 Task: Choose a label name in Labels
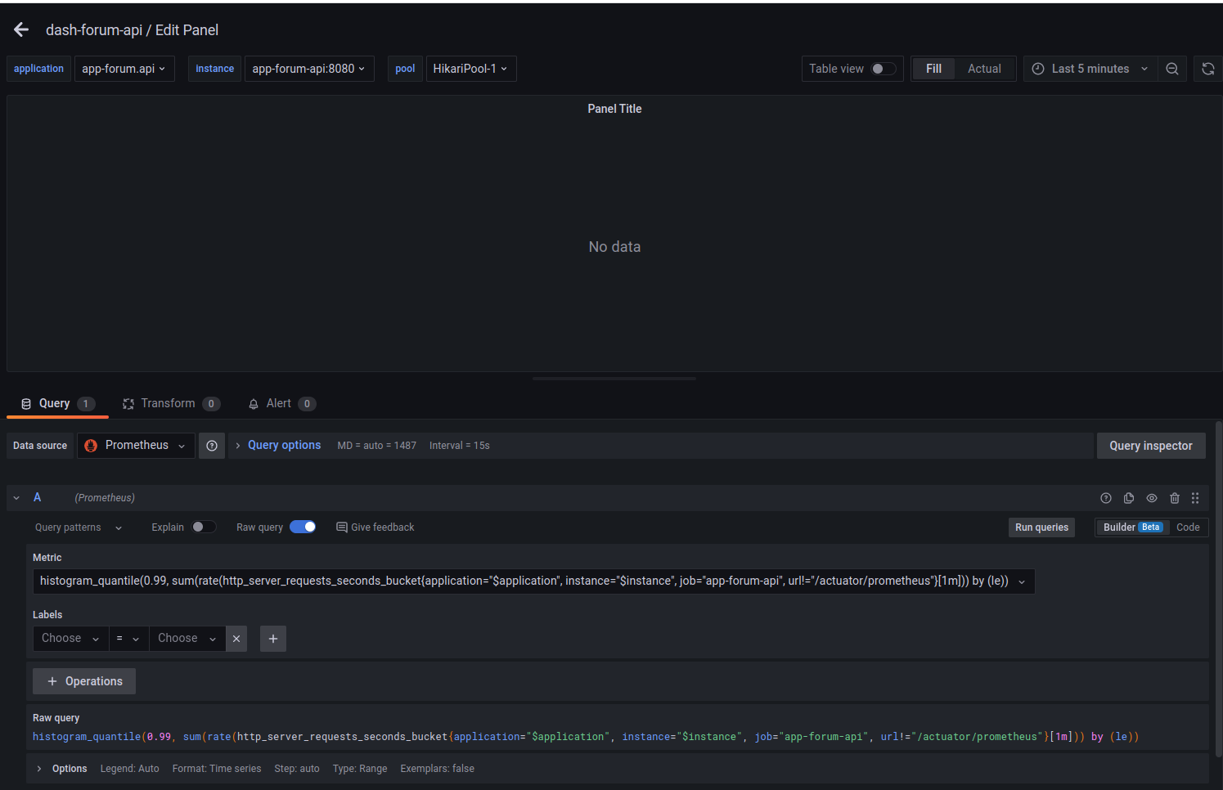[x=70, y=639]
